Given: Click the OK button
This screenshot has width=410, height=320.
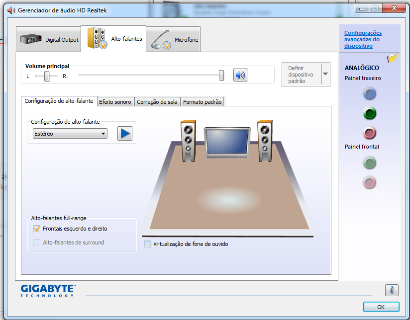Looking at the screenshot, I should click(x=381, y=307).
